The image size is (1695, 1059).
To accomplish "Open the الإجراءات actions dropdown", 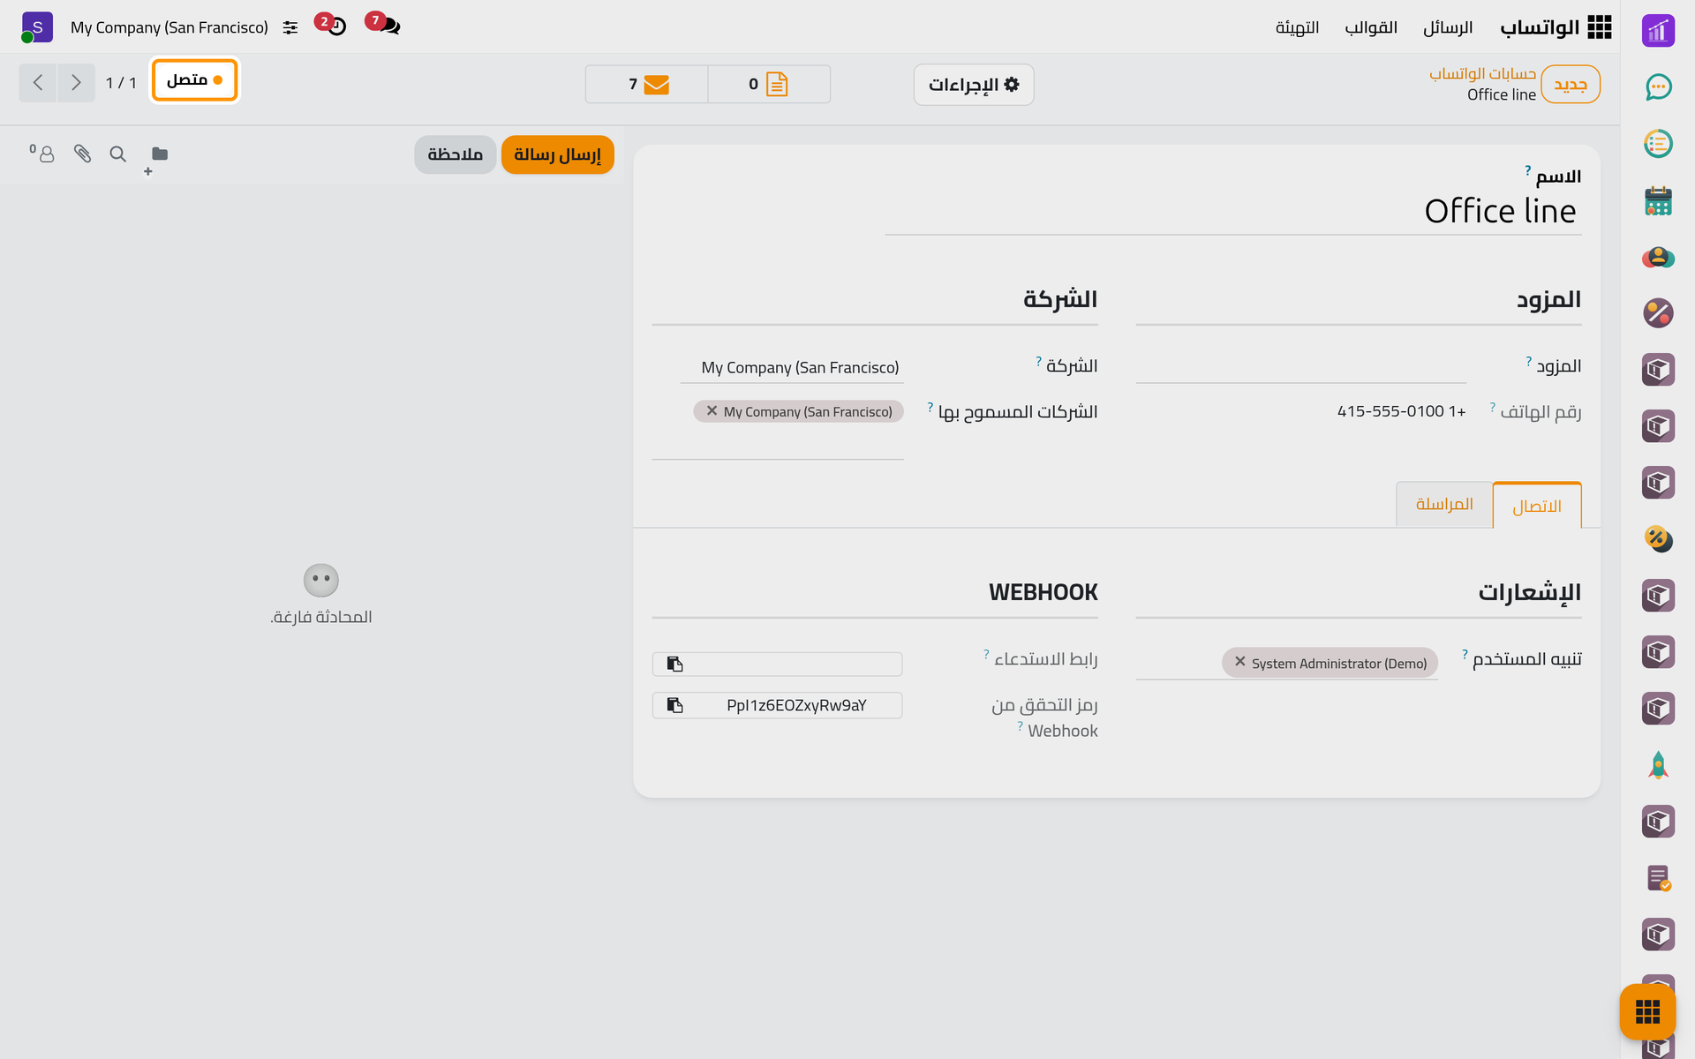I will (x=973, y=85).
